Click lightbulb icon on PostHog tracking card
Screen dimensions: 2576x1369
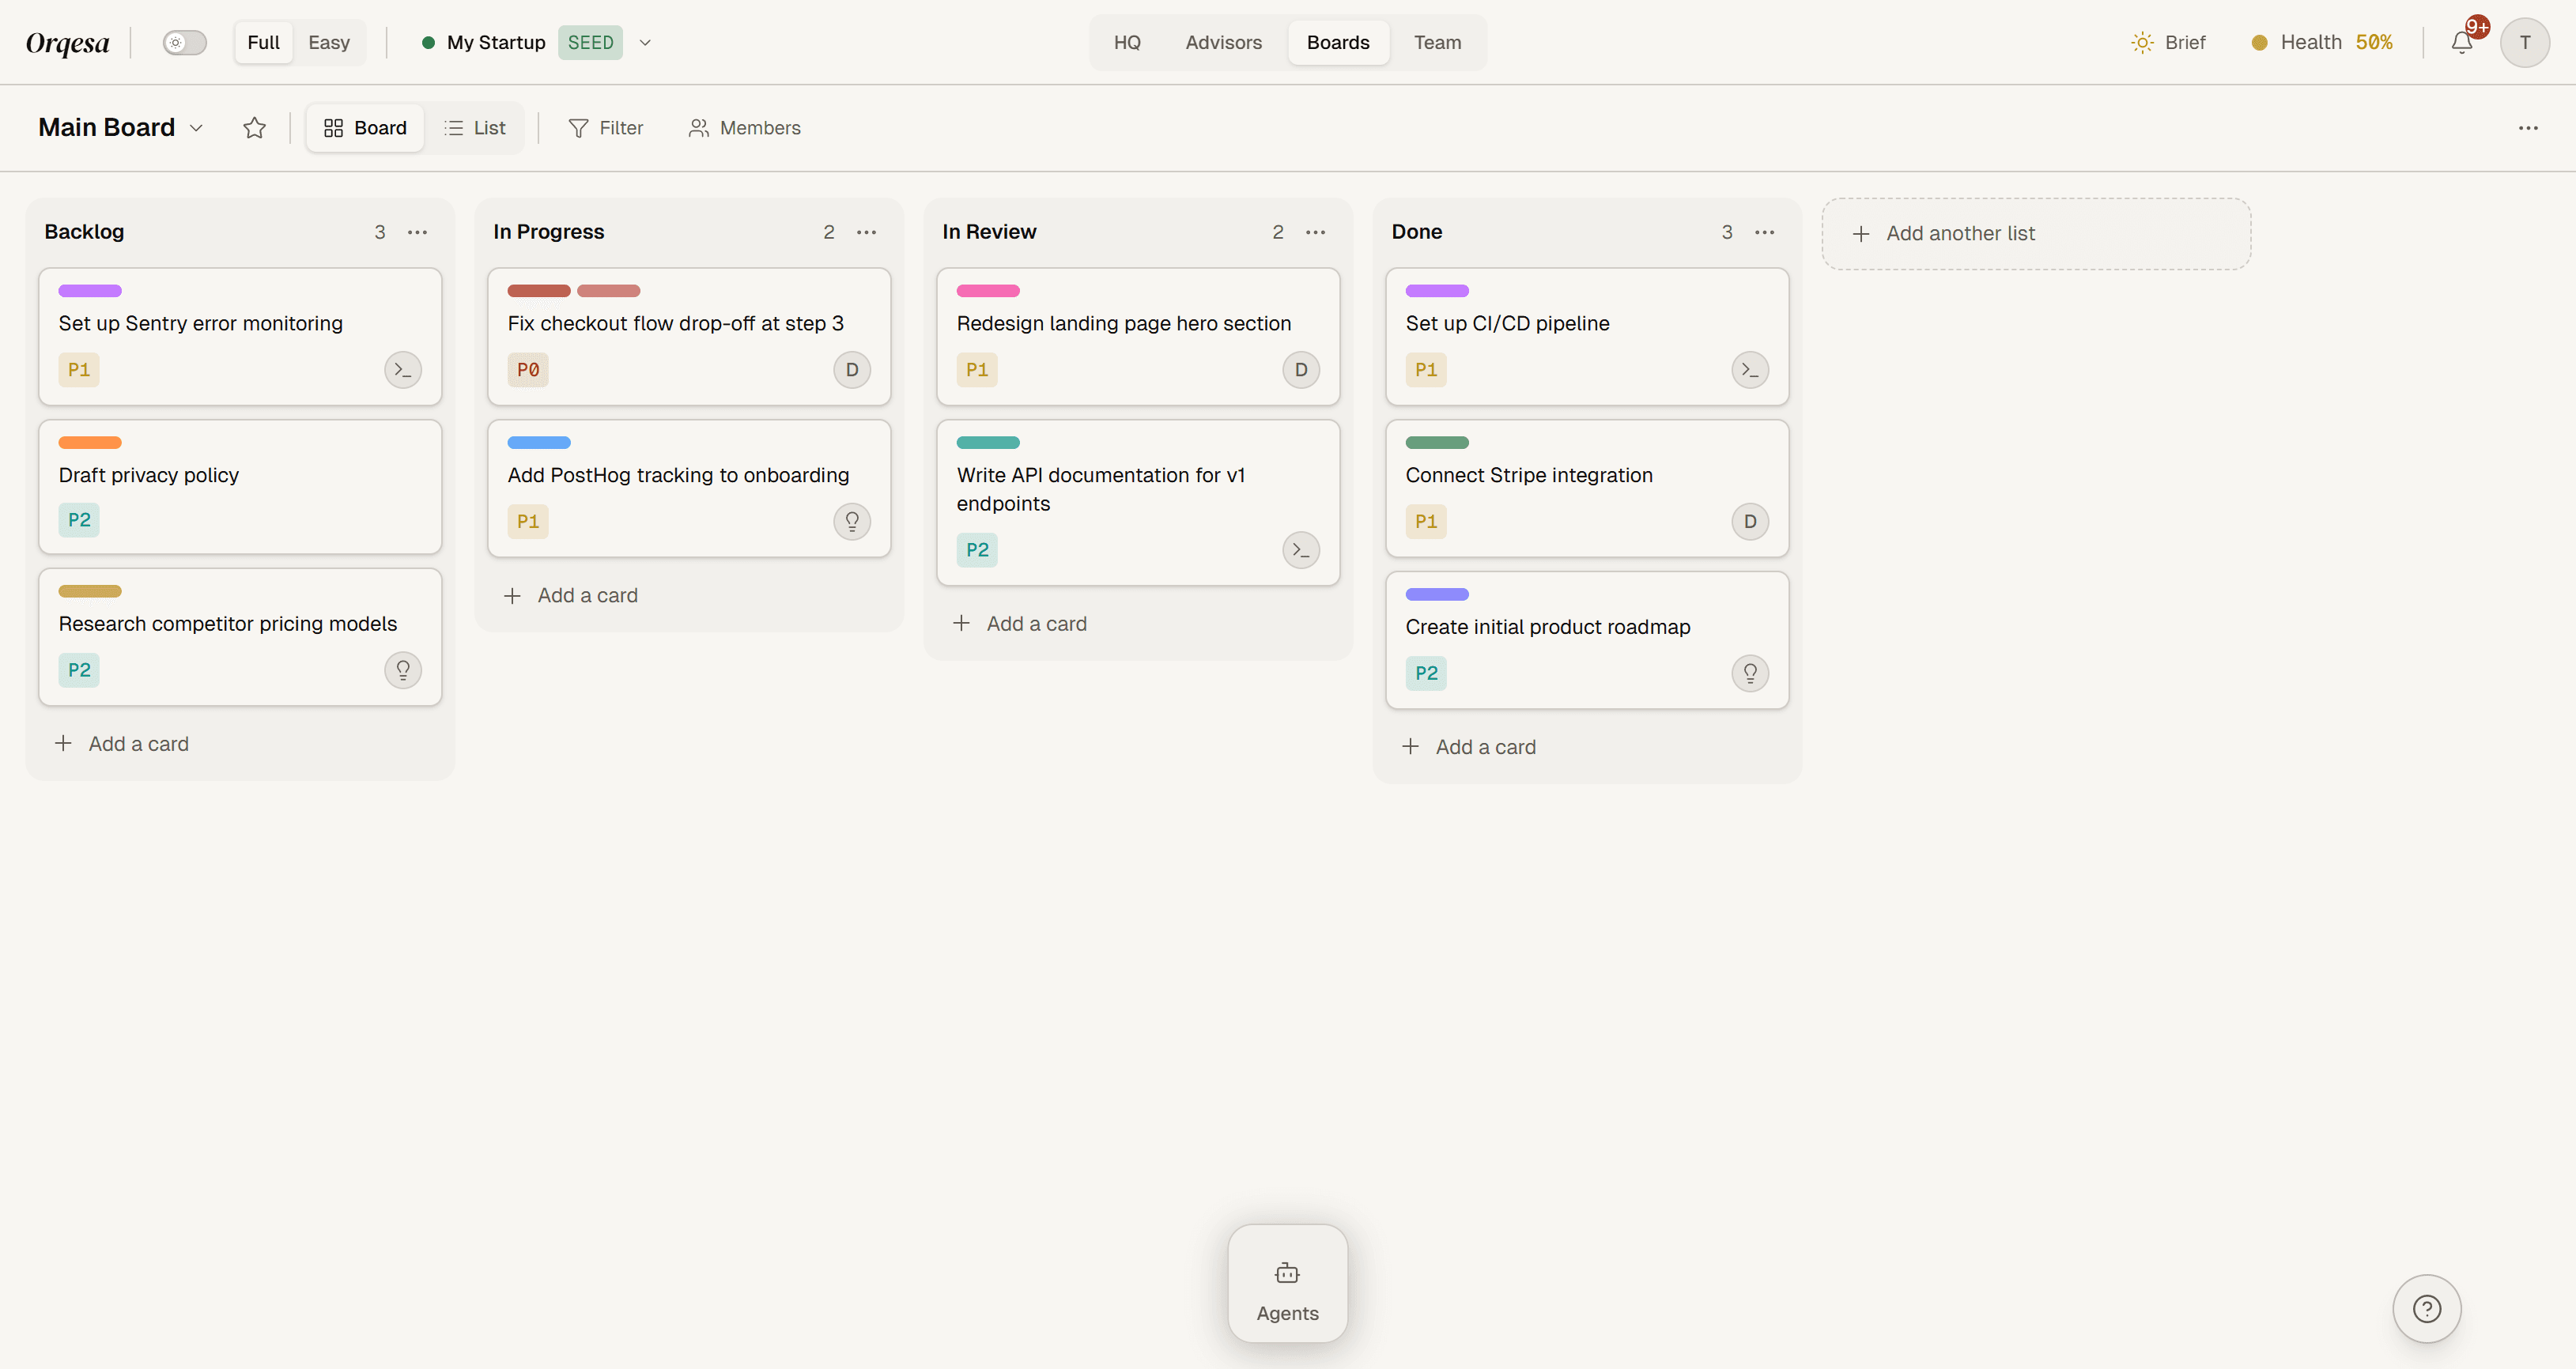(x=852, y=521)
